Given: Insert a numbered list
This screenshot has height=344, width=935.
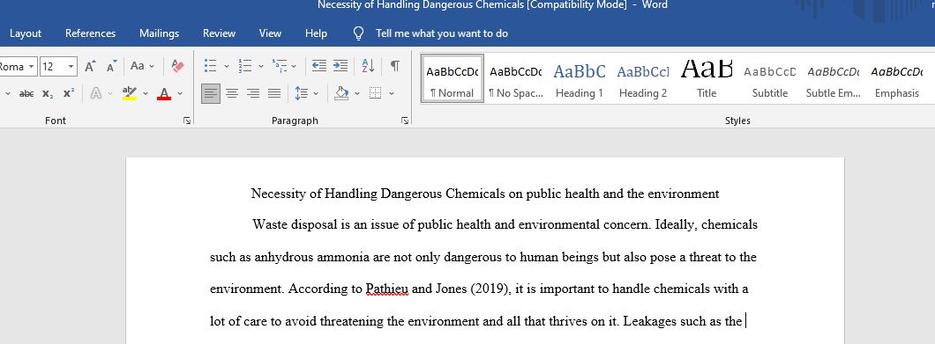Looking at the screenshot, I should click(x=244, y=66).
